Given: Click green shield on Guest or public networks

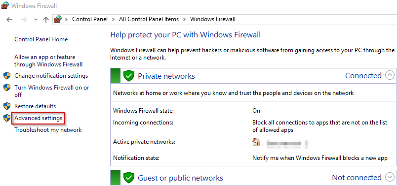Looking at the screenshot, I should tap(128, 178).
